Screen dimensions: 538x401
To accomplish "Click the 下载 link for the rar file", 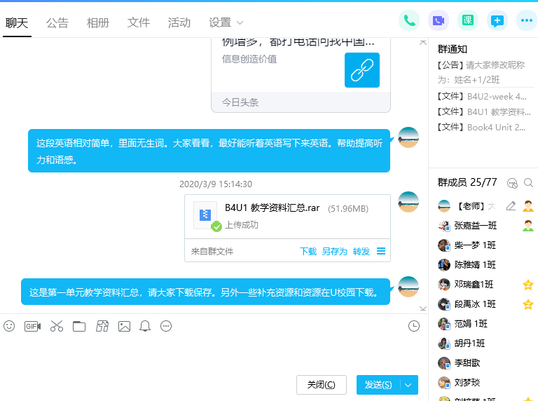I will 308,251.
